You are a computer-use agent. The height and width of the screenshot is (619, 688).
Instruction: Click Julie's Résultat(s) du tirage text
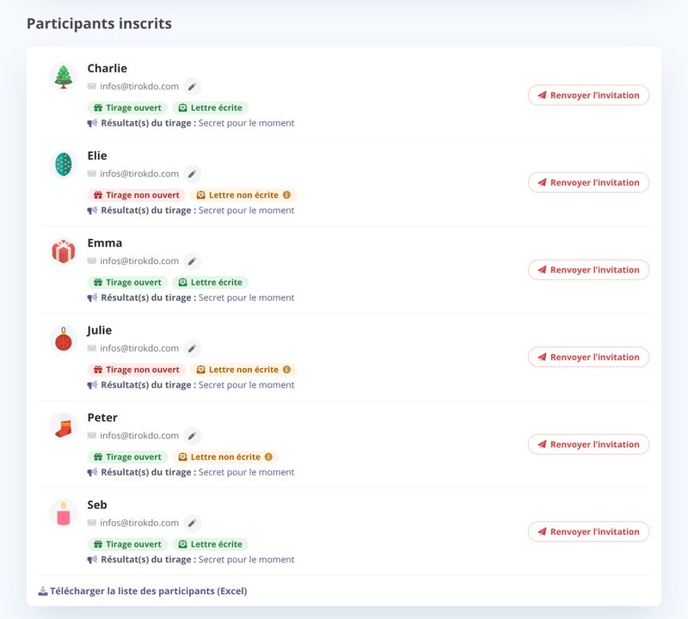[x=149, y=385]
